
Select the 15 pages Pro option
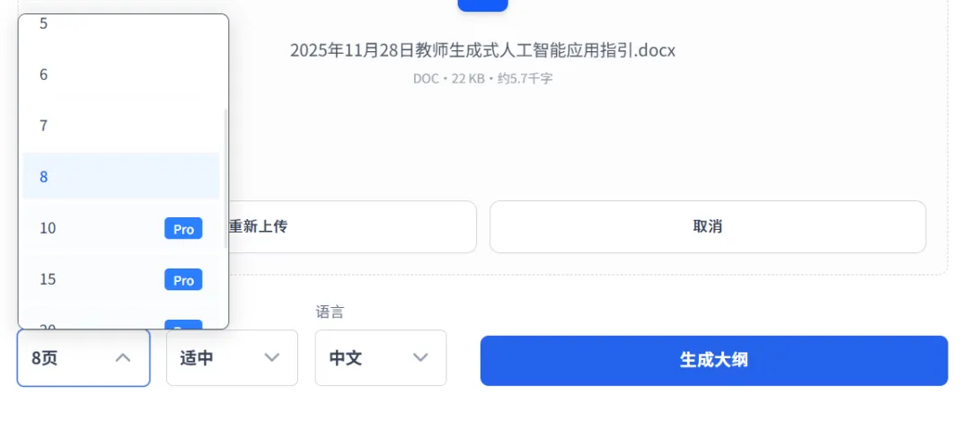click(121, 279)
